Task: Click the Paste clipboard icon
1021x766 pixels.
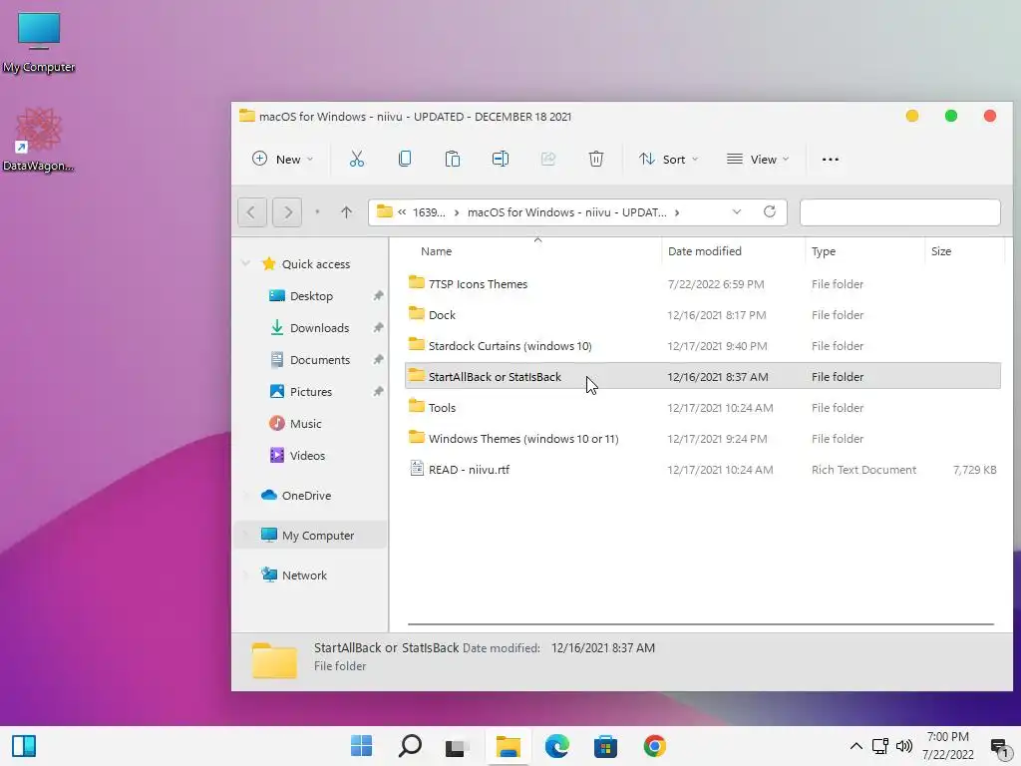Action: [x=453, y=159]
